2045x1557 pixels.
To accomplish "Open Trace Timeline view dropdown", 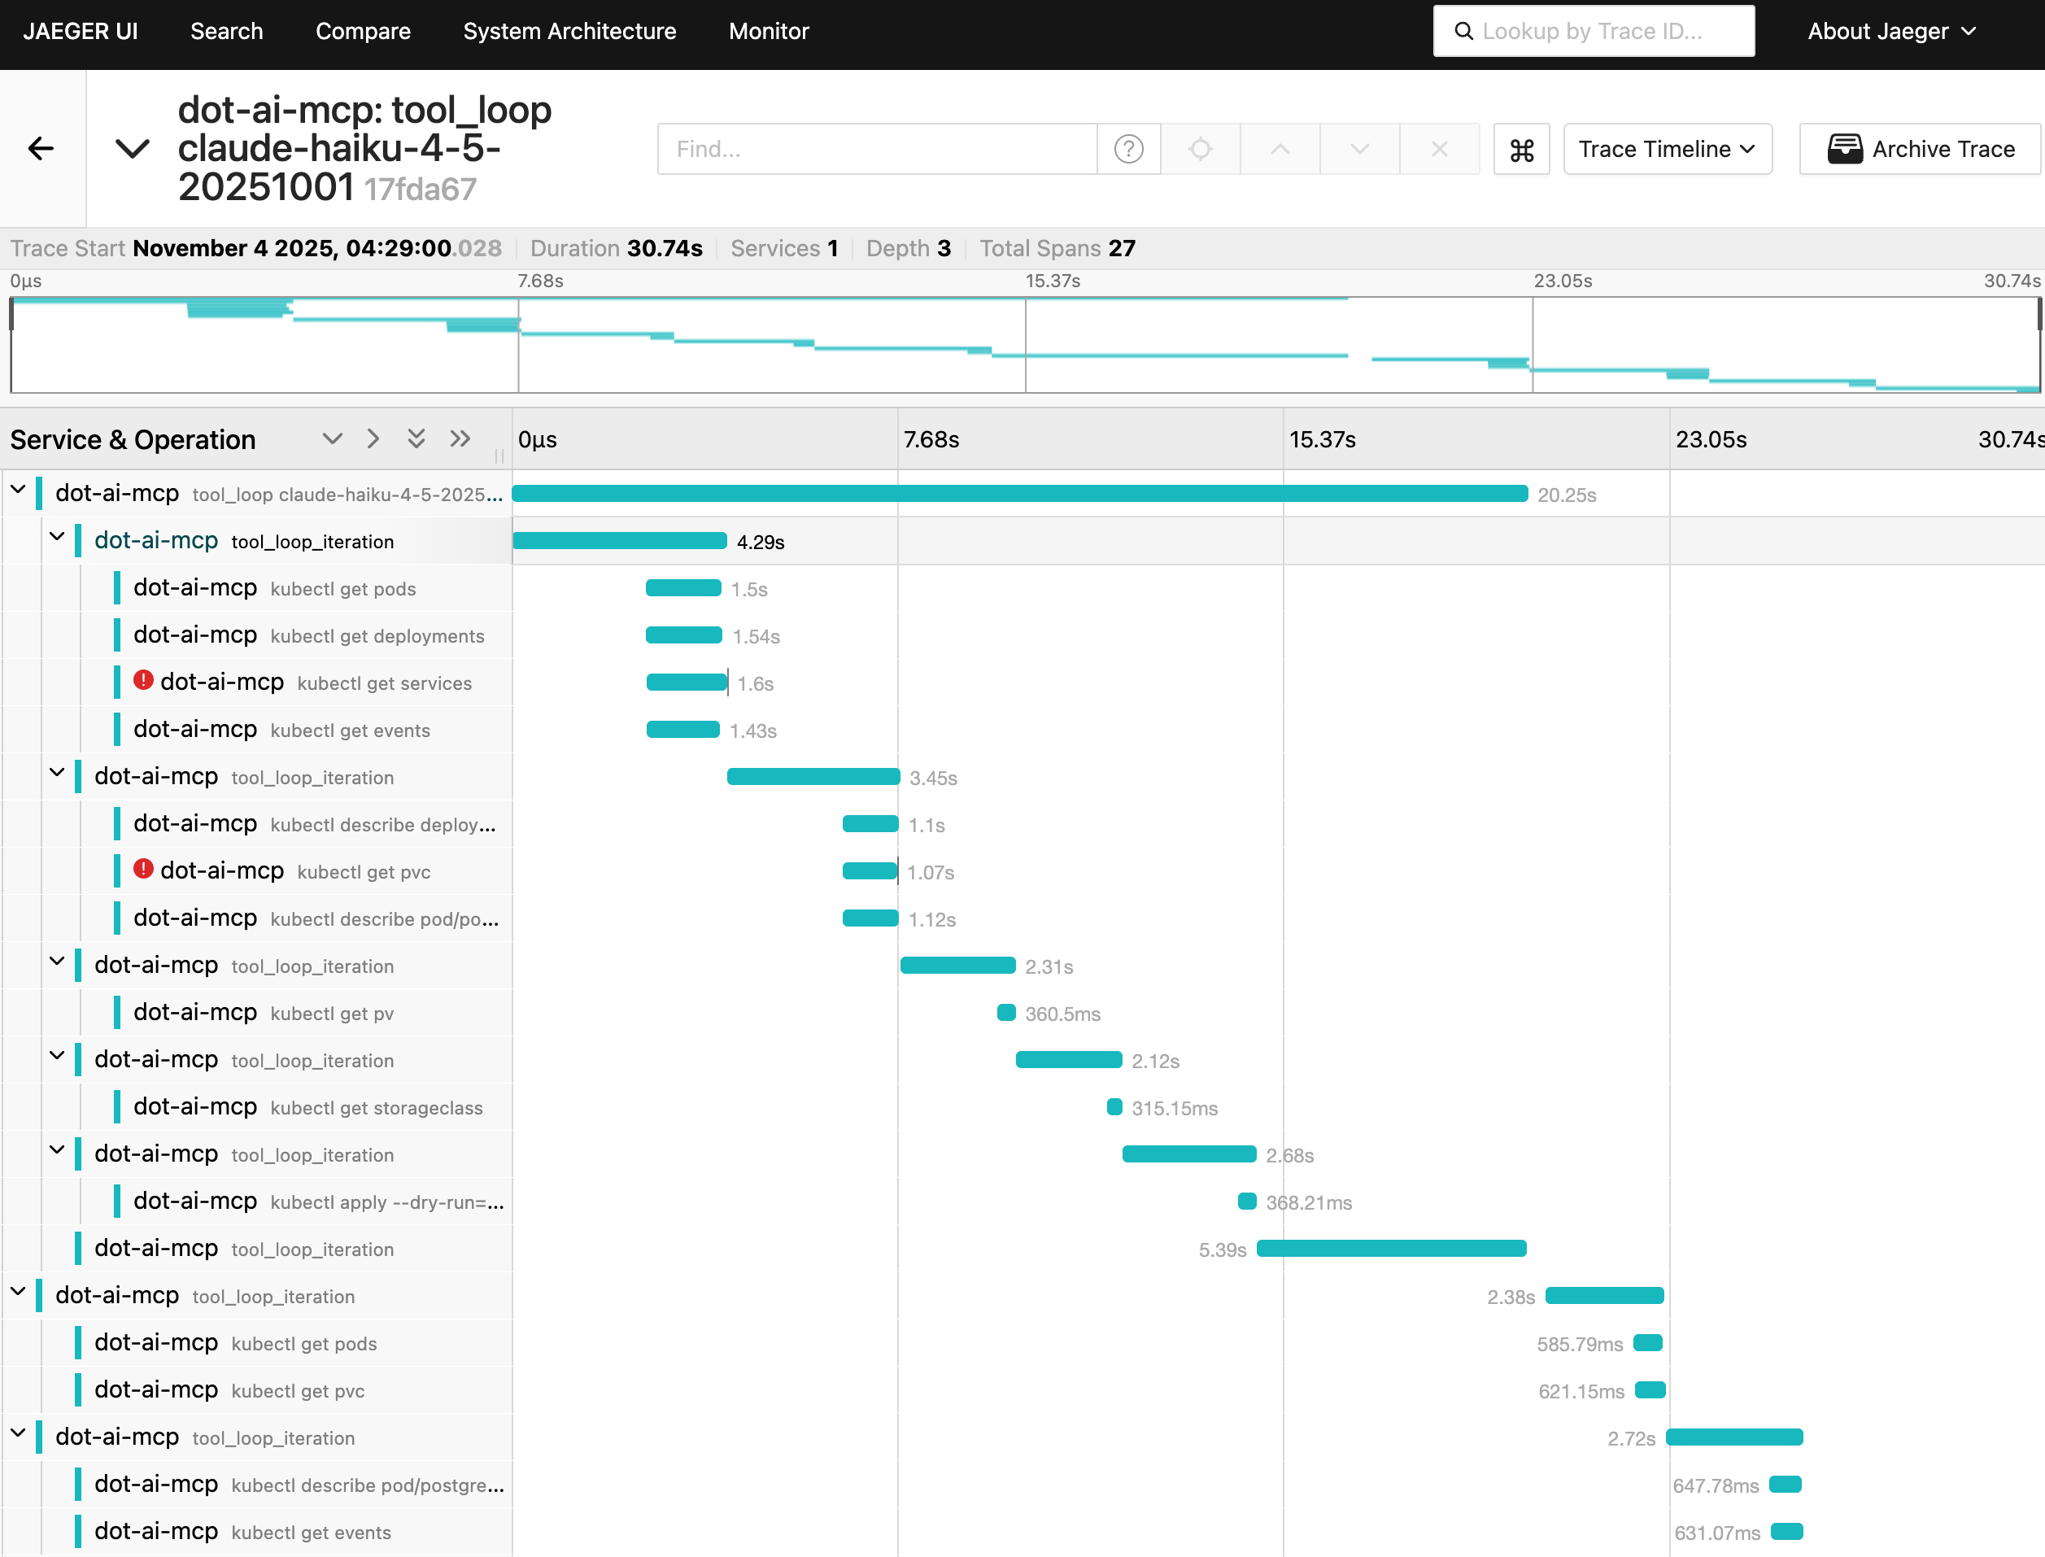I will pyautogui.click(x=1667, y=149).
